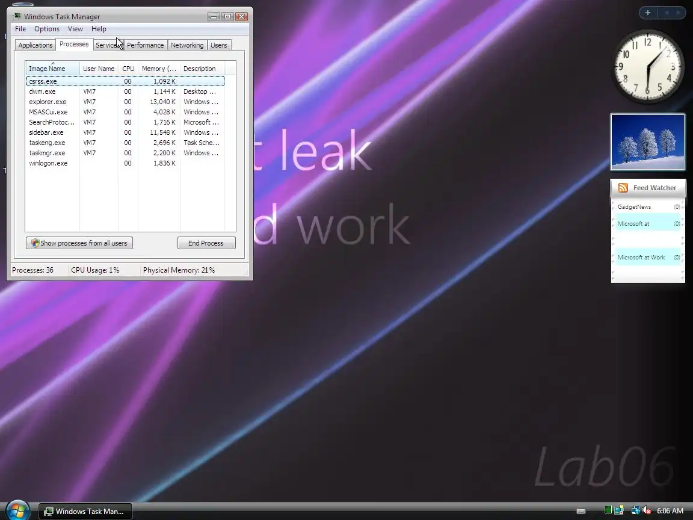This screenshot has height=520, width=693.
Task: Sort by the Description column header
Action: click(202, 69)
